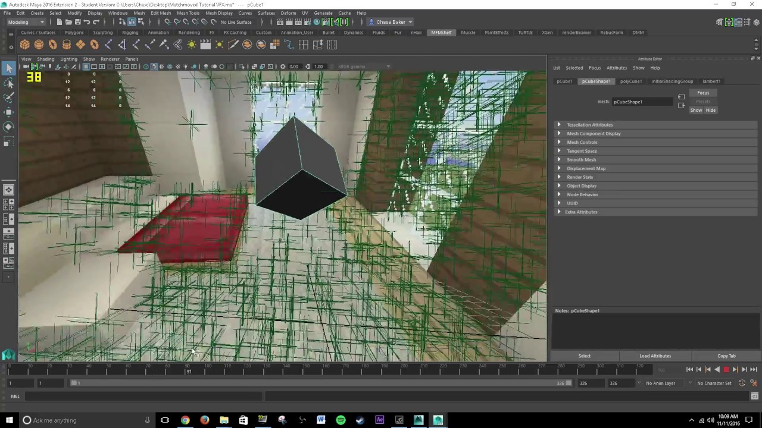Click the polygon cylinder shelf icon
This screenshot has height=428, width=762.
coord(67,45)
